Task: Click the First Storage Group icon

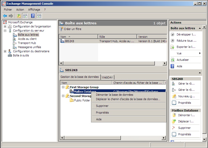Action: point(67,87)
